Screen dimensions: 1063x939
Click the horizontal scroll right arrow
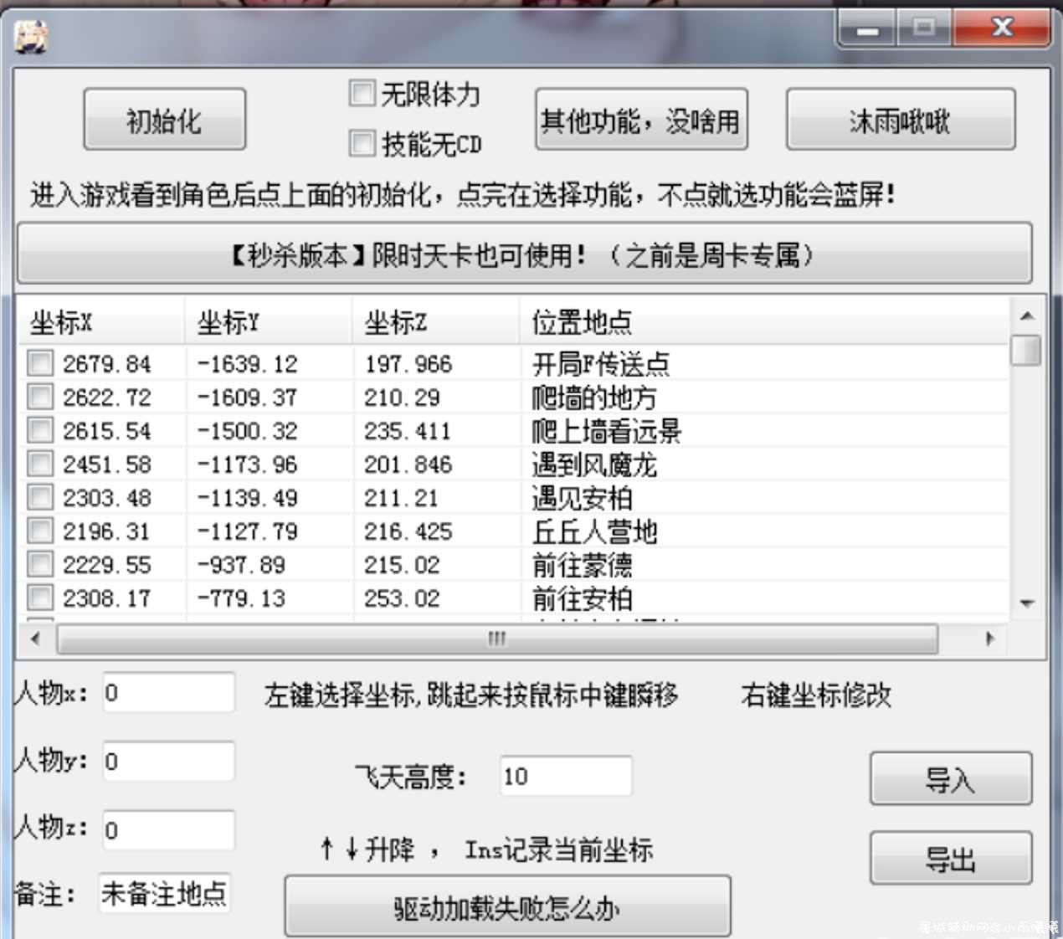(990, 639)
